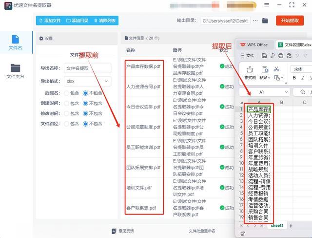The width and height of the screenshot is (312, 238).
Task: Open the hamburger menu in title bar
Action: pyautogui.click(x=267, y=5)
